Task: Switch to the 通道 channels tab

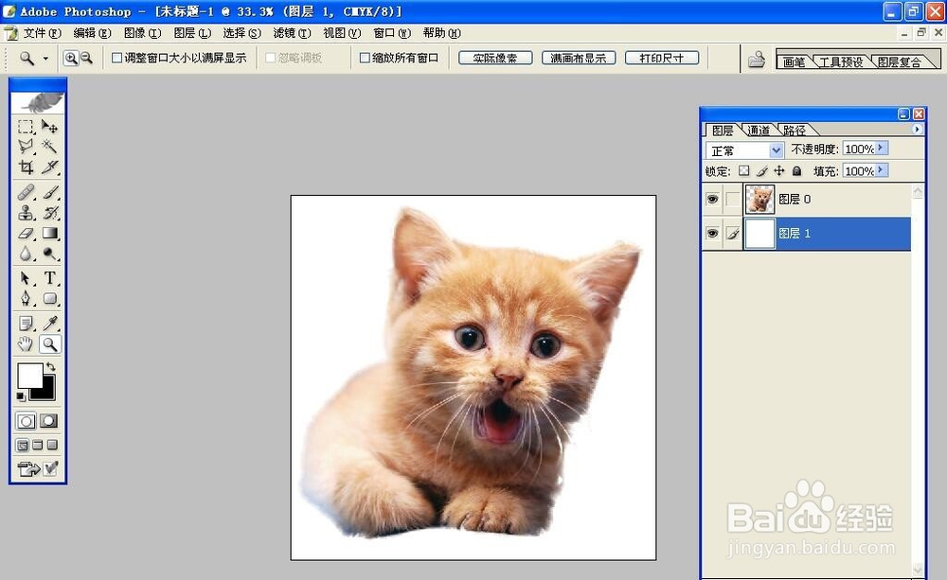Action: pyautogui.click(x=759, y=130)
